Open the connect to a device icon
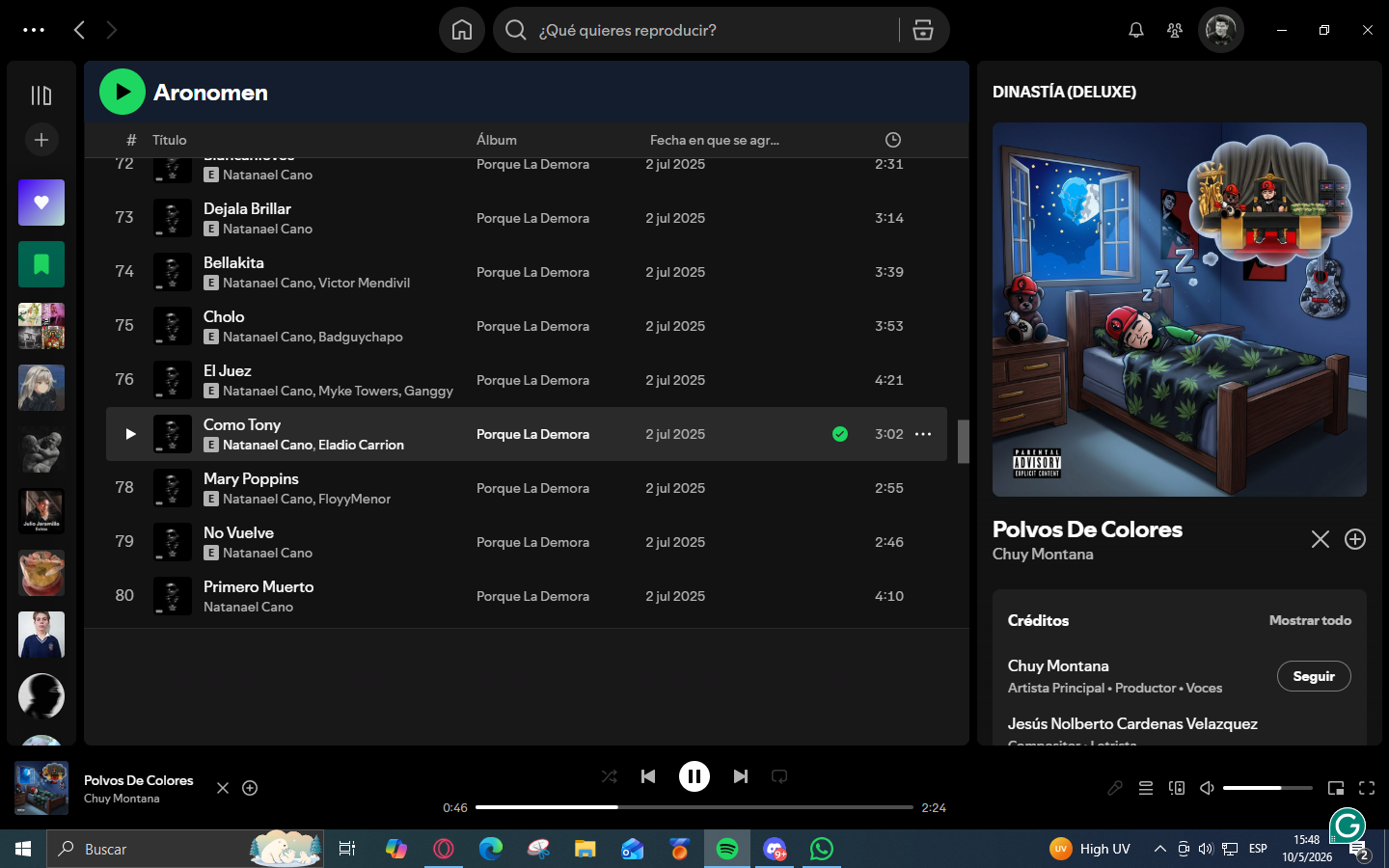Image resolution: width=1389 pixels, height=868 pixels. coord(1177,788)
